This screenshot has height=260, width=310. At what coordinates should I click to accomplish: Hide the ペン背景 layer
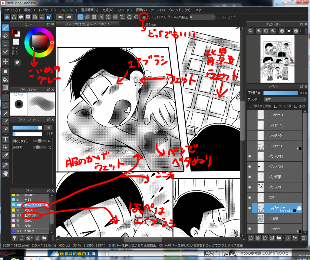tap(250, 177)
